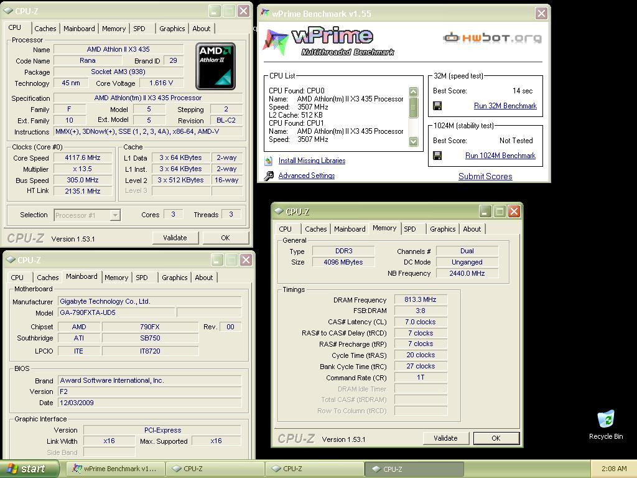Click the first CPU-Z taskbar button

215,469
